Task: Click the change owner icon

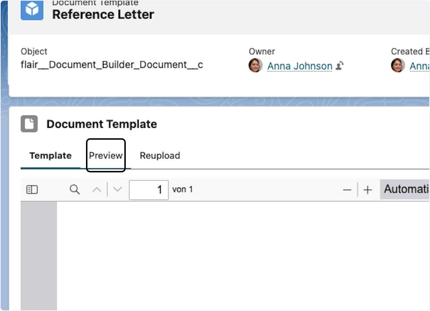Action: (x=340, y=66)
